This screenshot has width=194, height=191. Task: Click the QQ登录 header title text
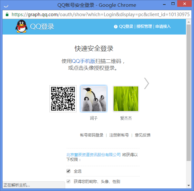click(42, 26)
